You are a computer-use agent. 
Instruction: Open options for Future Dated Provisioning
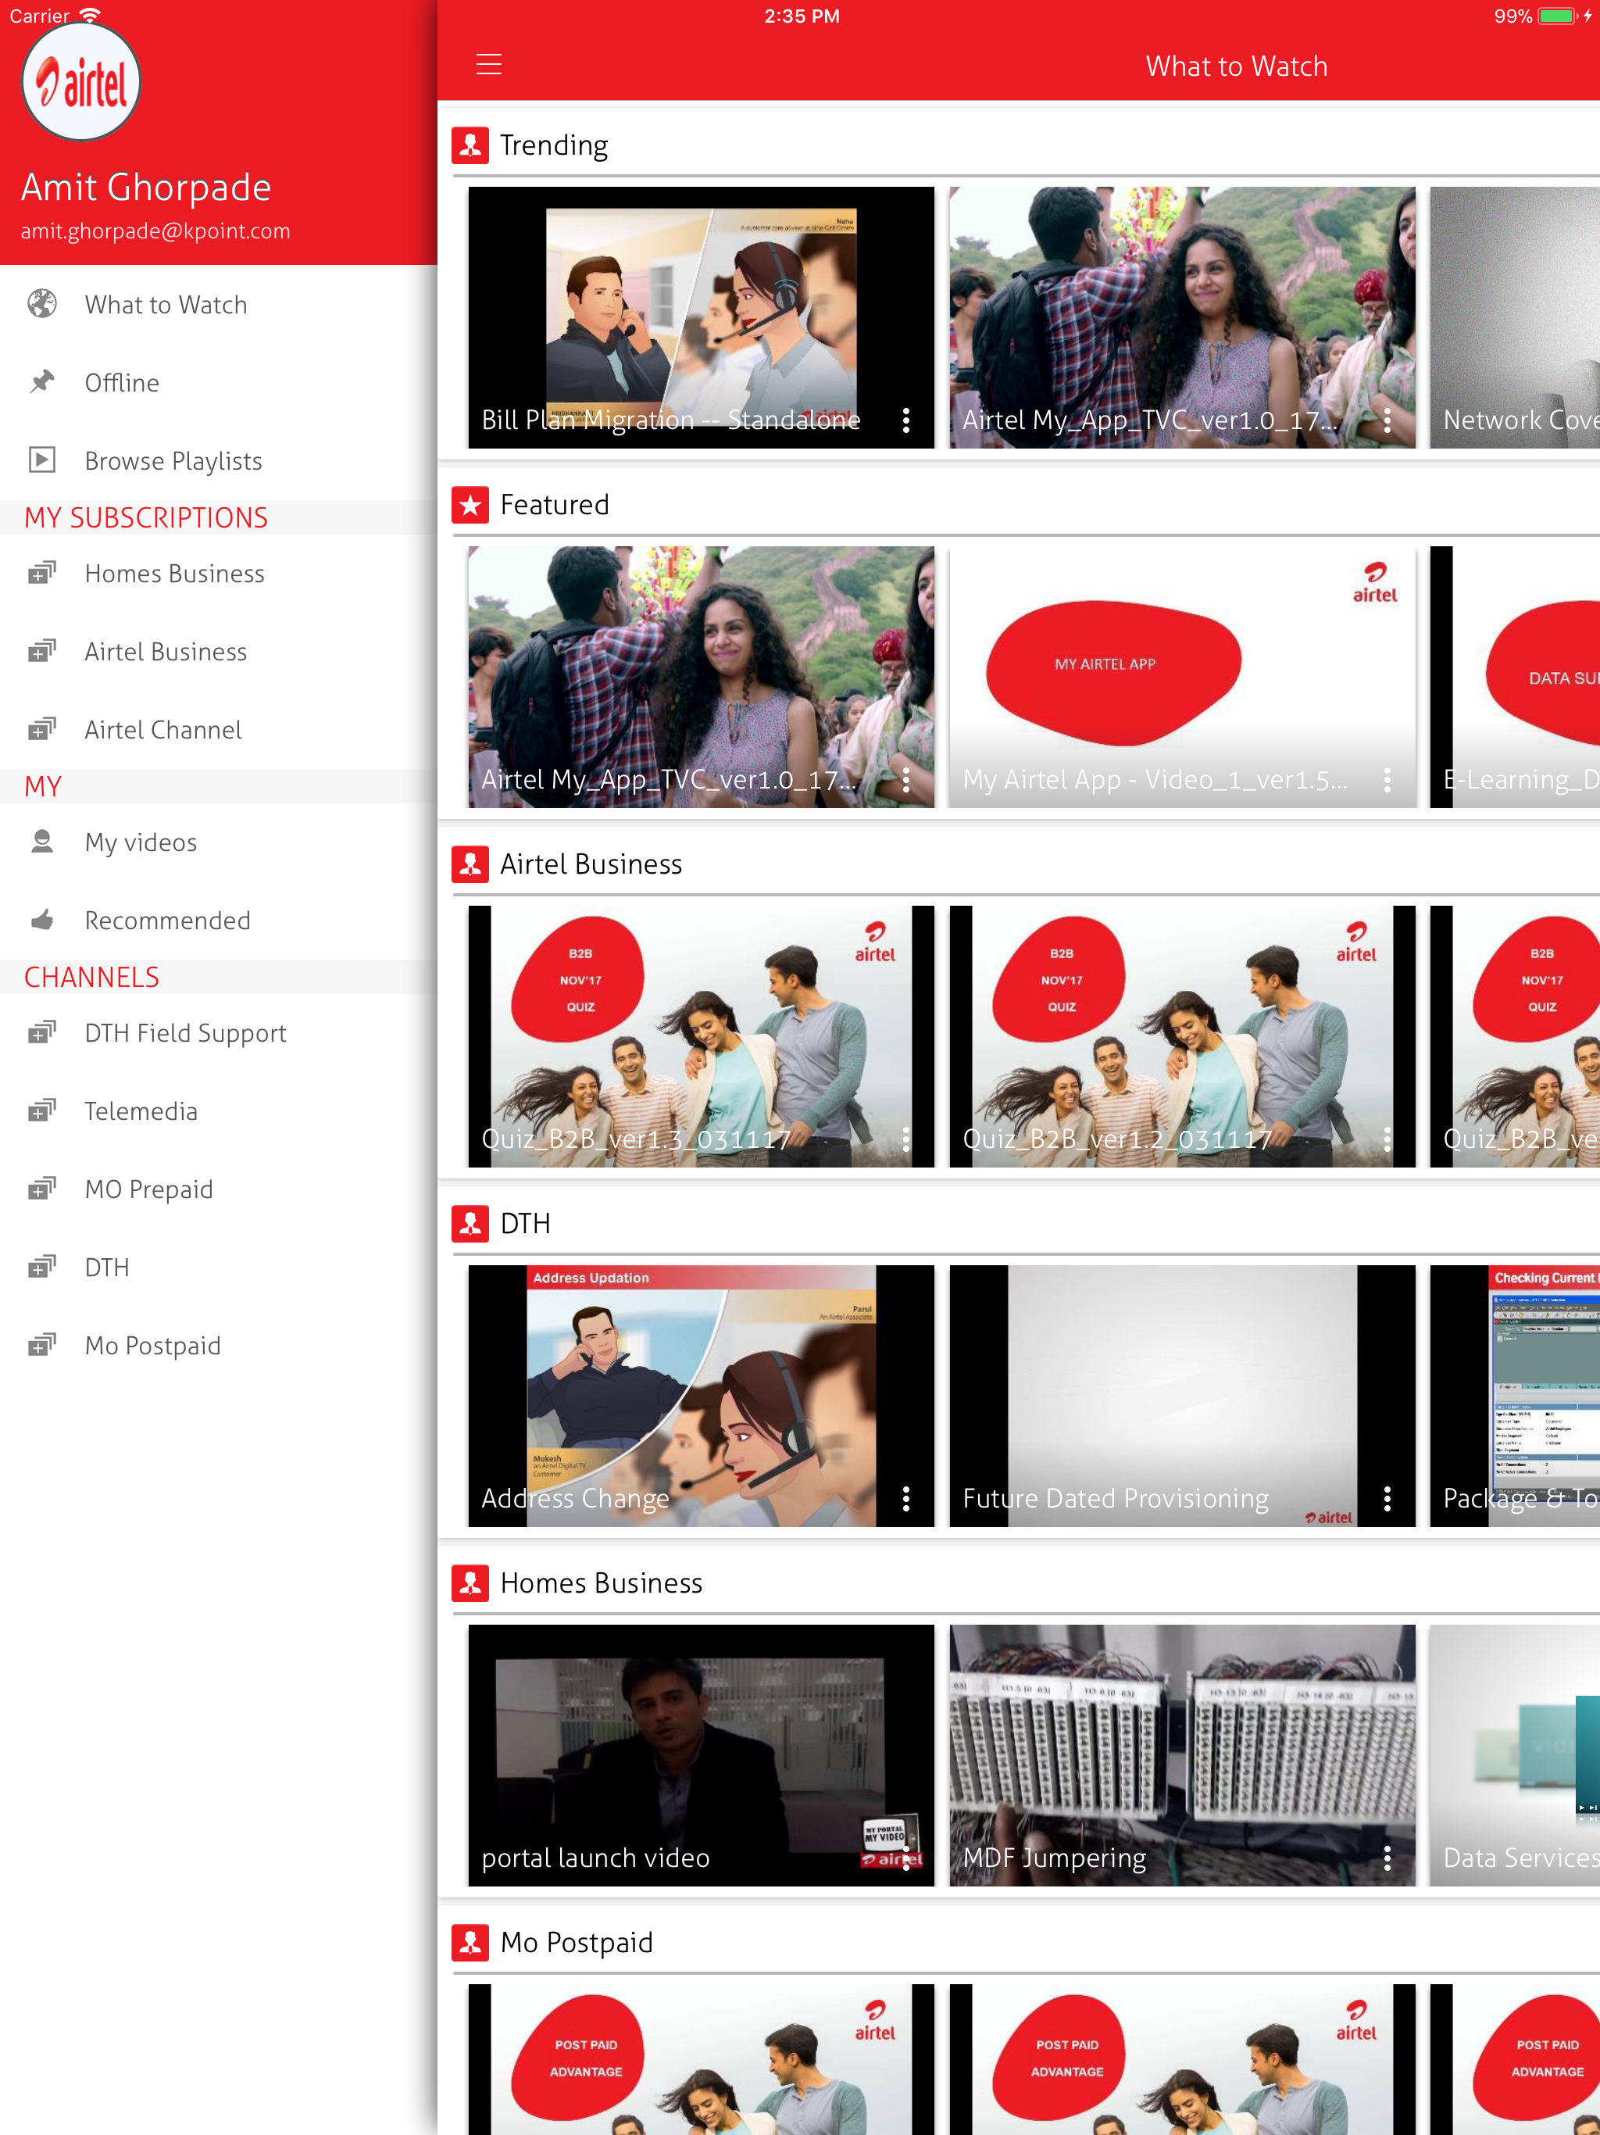click(1387, 1498)
